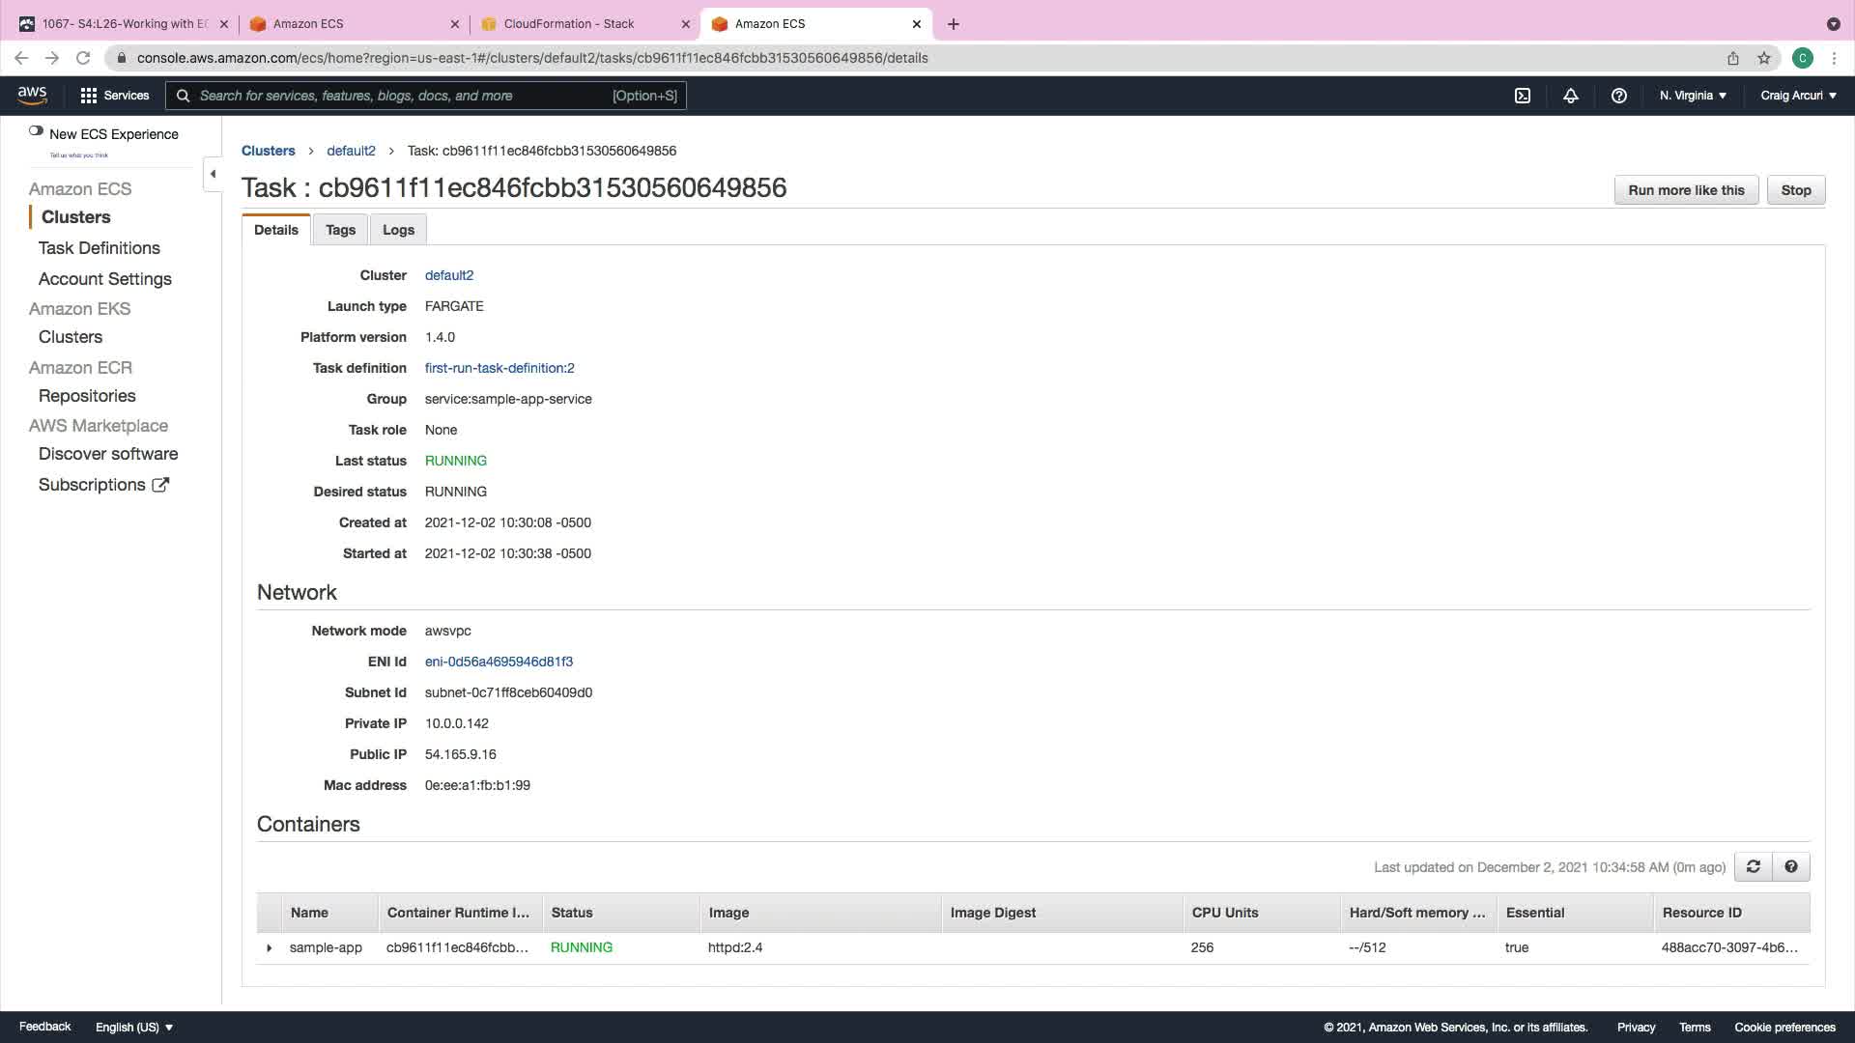
Task: Bookmark this page with the star icon
Action: [1764, 58]
